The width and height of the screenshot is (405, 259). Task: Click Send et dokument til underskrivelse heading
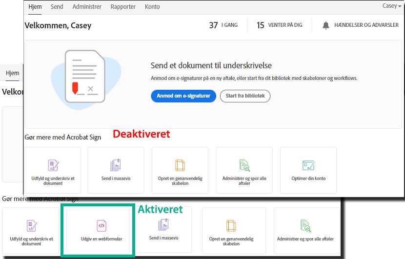[211, 65]
